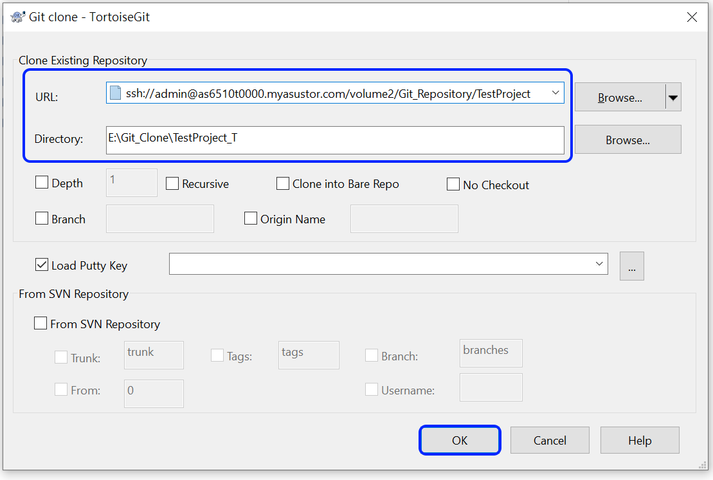This screenshot has height=480, width=713.
Task: Focus the Directory input field
Action: click(335, 140)
